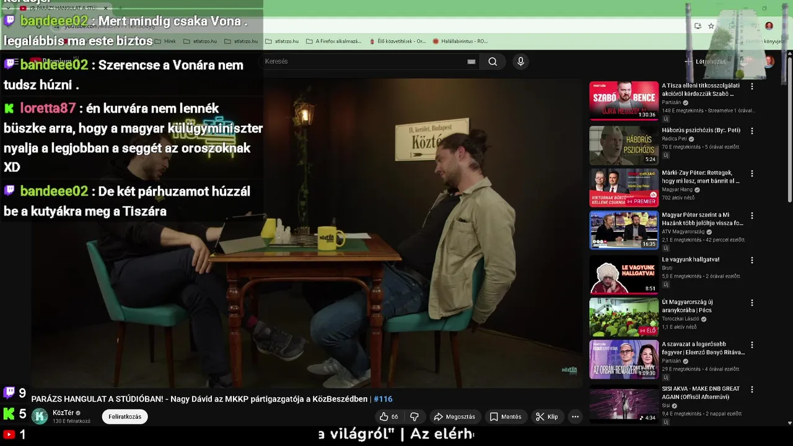Image resolution: width=793 pixels, height=446 pixels.
Task: Open more actions ellipsis under the video
Action: [575, 417]
